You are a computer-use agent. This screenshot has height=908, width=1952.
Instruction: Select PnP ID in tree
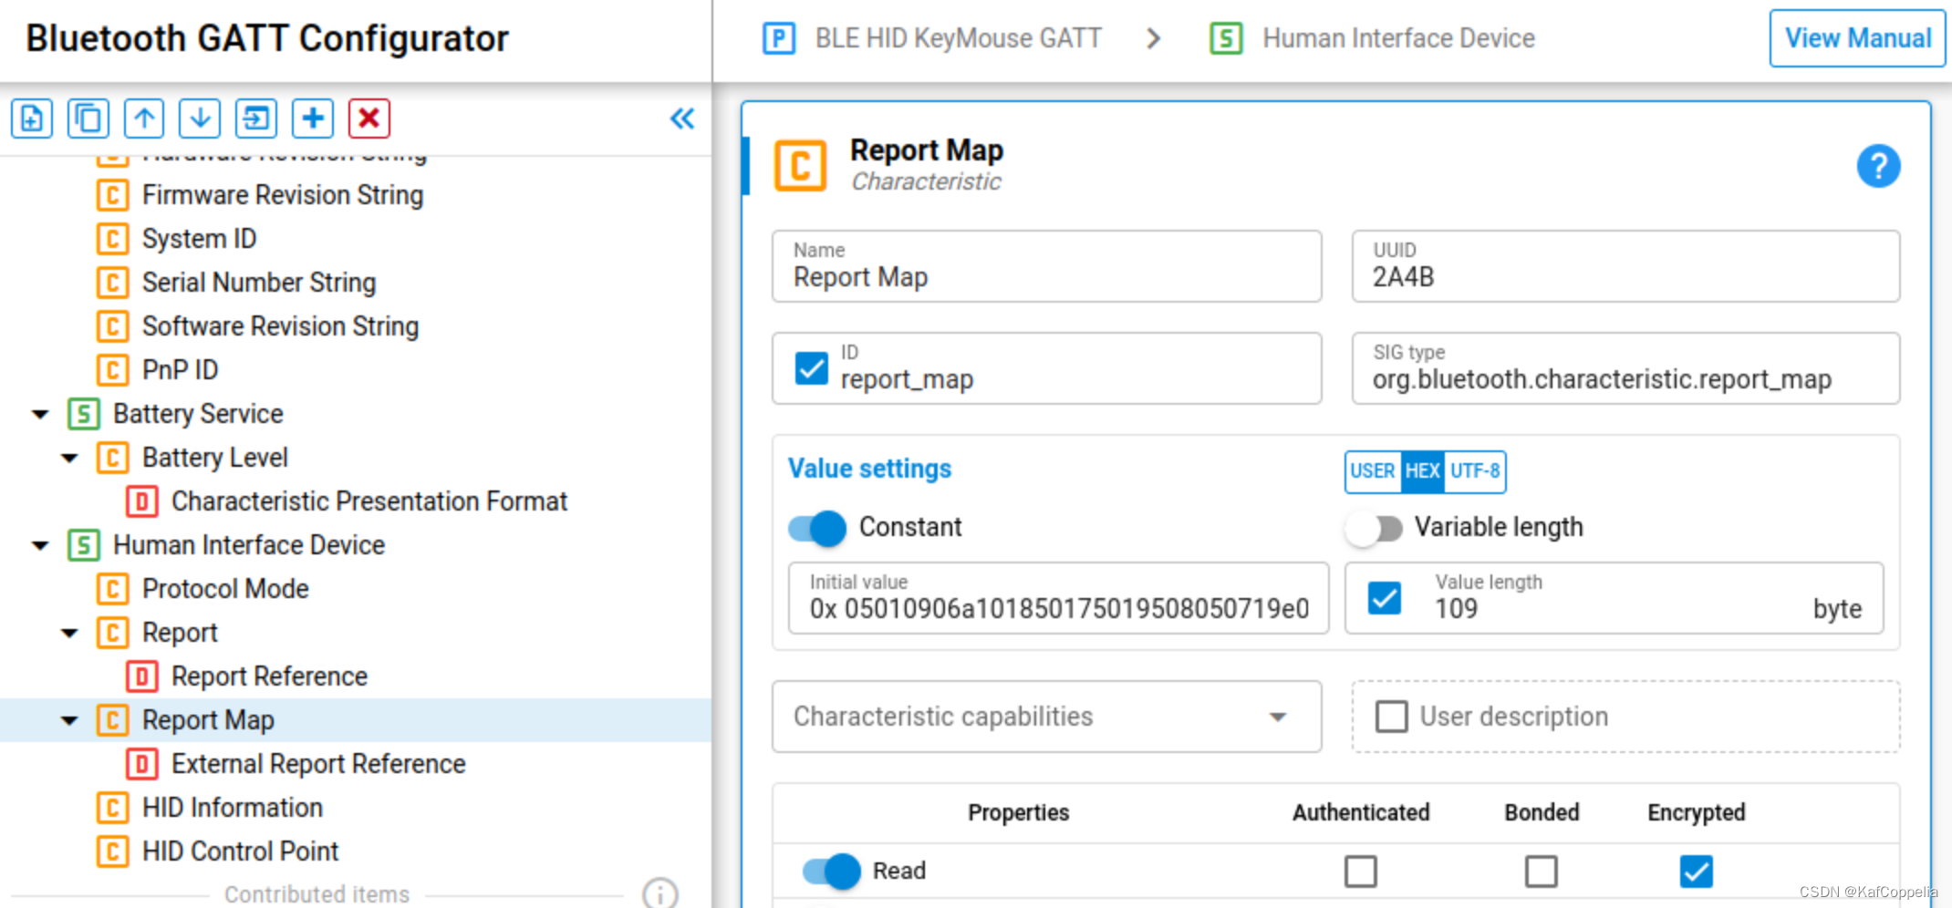coord(180,370)
